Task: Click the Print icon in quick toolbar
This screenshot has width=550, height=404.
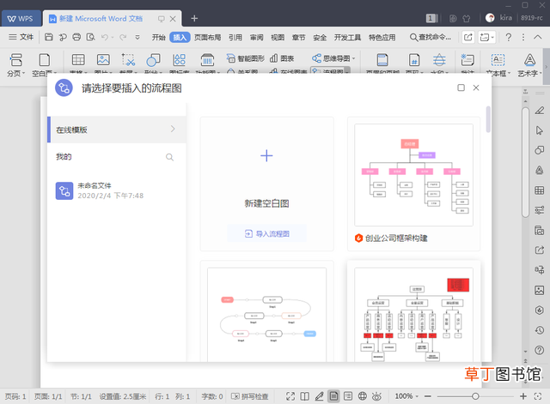Action: [x=76, y=37]
